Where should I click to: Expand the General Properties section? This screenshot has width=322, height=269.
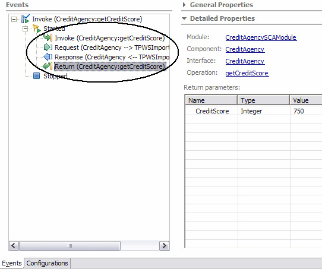(184, 5)
